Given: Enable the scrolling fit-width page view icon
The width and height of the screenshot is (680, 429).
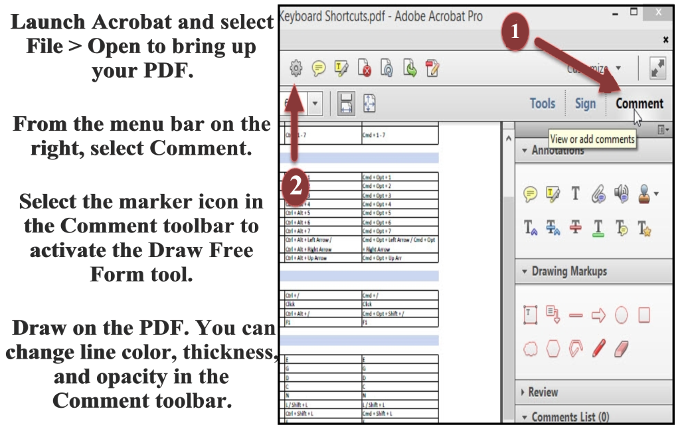Looking at the screenshot, I should [x=346, y=104].
